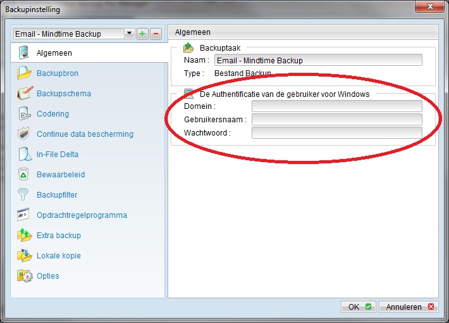Click the Bewaarbeleid recycle bin icon

click(x=23, y=174)
